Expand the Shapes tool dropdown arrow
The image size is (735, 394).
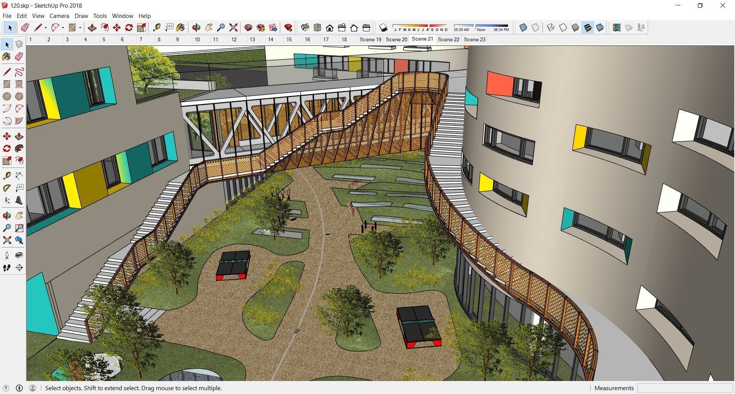(80, 28)
